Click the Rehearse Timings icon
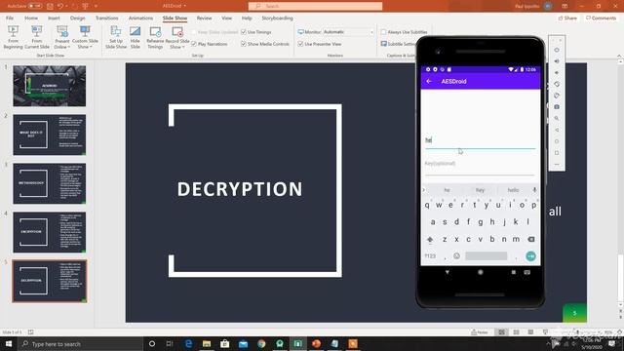 pyautogui.click(x=155, y=32)
